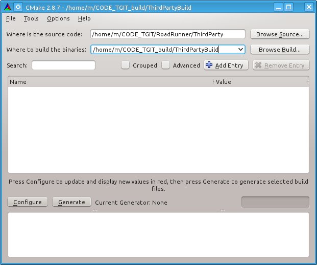
Task: Toggle the Advanced checkbox
Action: coord(165,65)
